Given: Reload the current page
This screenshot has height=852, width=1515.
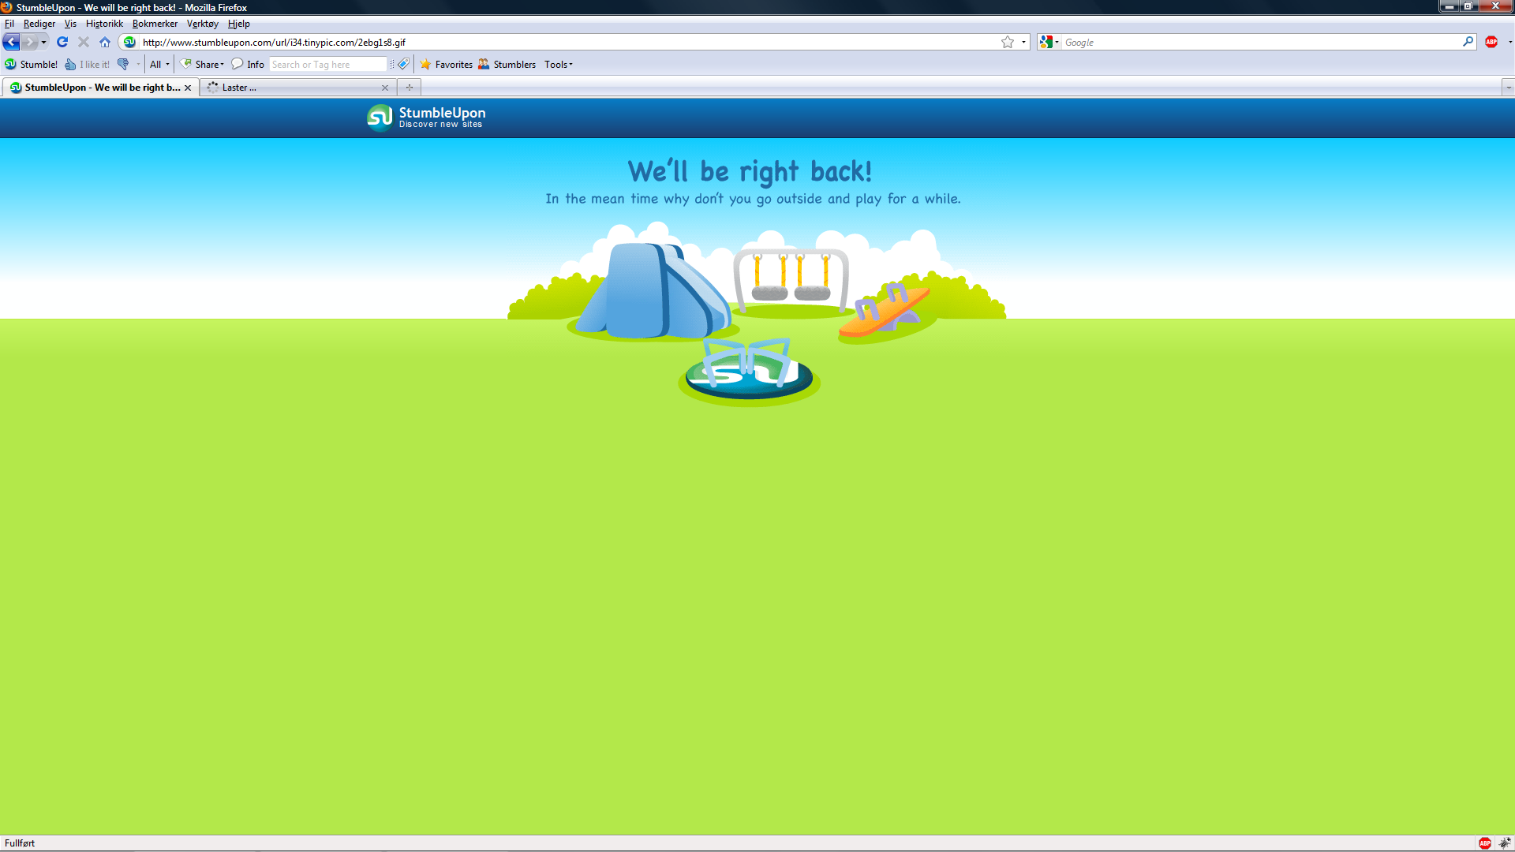Looking at the screenshot, I should pos(62,42).
